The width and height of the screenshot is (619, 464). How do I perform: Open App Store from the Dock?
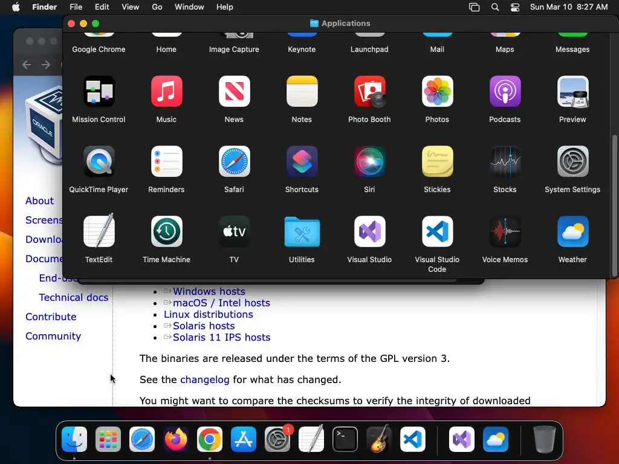click(244, 439)
